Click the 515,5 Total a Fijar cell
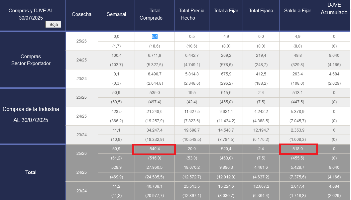The height and width of the screenshot is (200, 351). [226, 93]
